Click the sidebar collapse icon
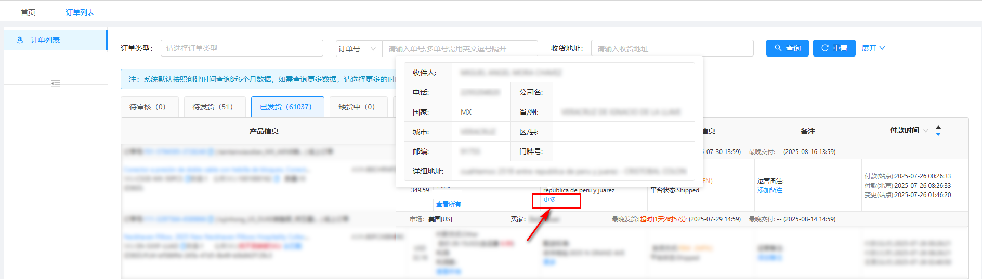Image resolution: width=982 pixels, height=279 pixels. [x=56, y=83]
